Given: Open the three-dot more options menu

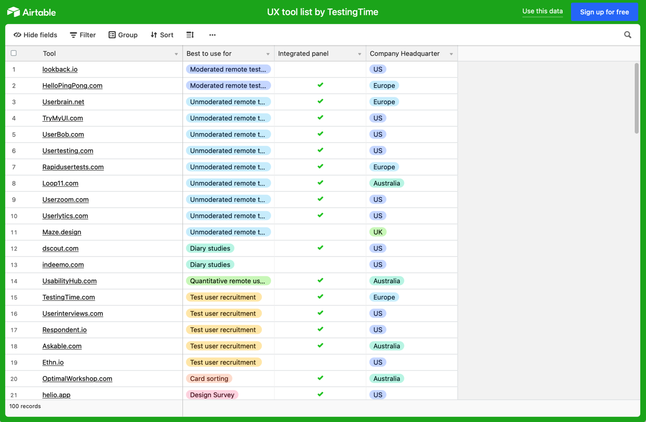Looking at the screenshot, I should 212,35.
